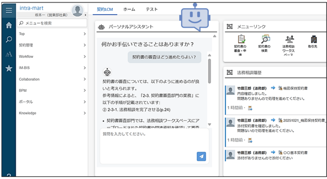Open 契約書の検索 menu link icon

[x=265, y=39]
